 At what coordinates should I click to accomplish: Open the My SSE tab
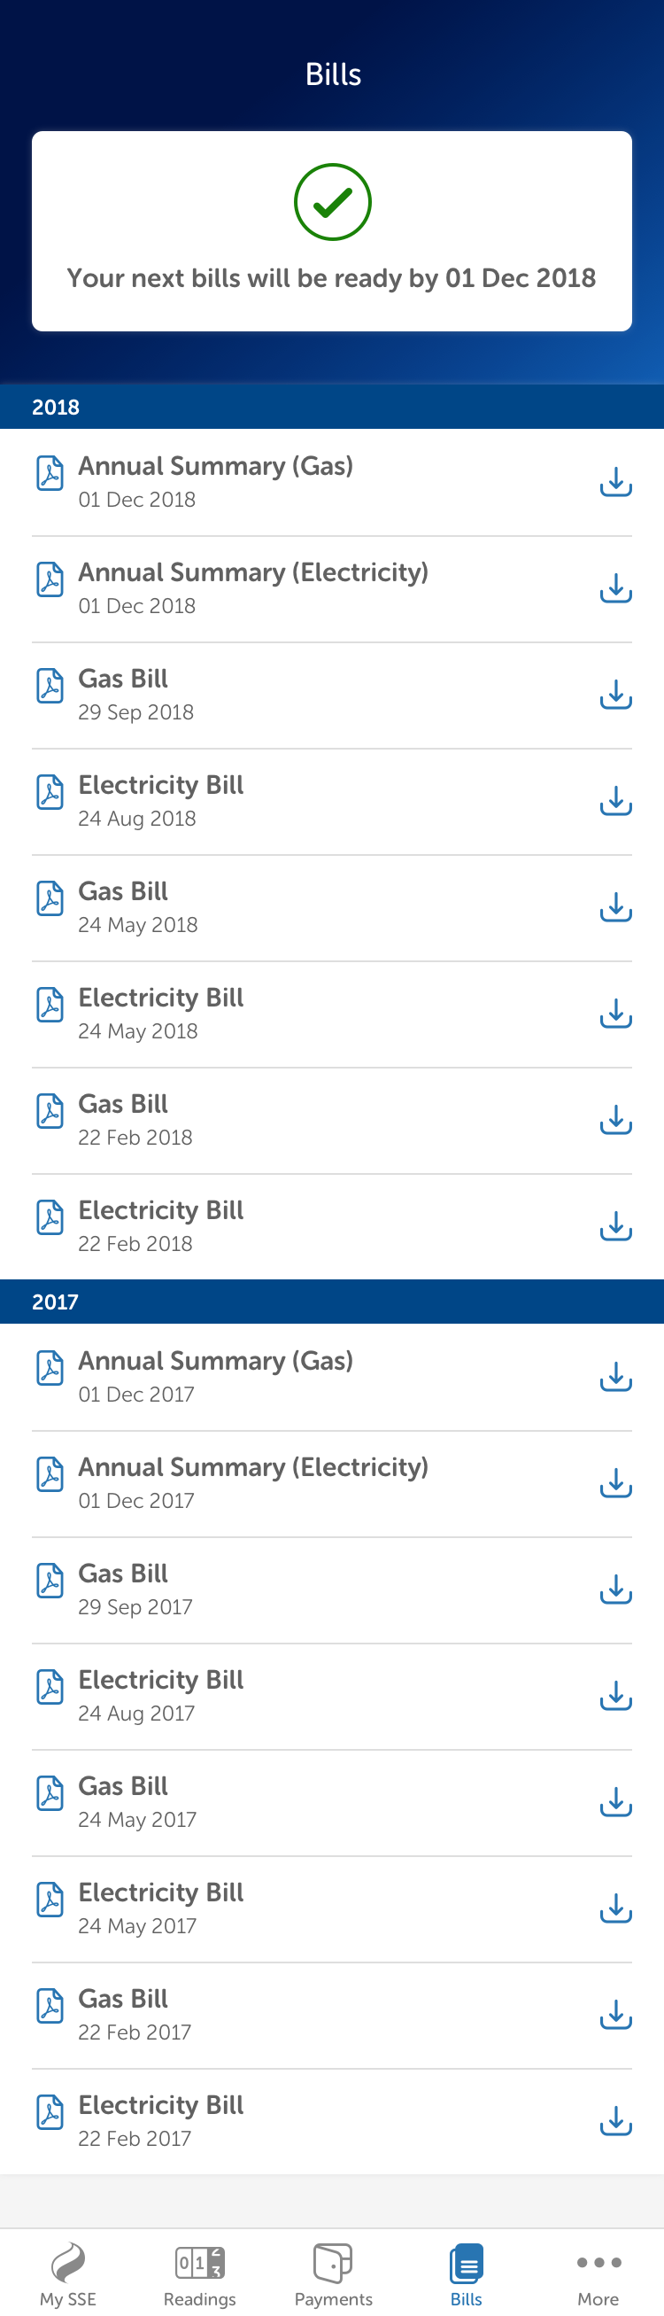tap(68, 2273)
